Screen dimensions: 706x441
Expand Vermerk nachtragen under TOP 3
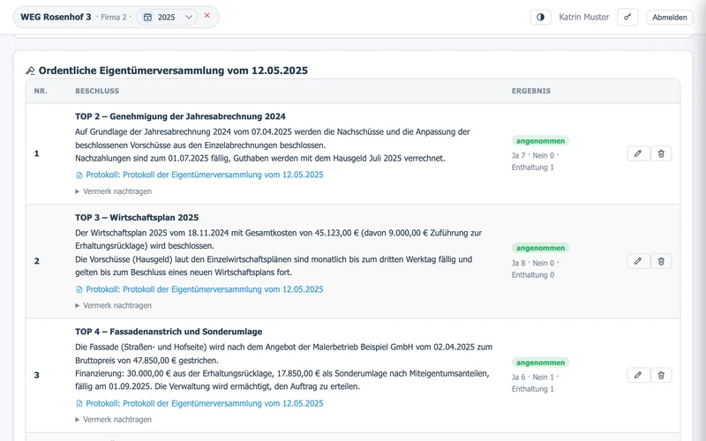click(114, 305)
